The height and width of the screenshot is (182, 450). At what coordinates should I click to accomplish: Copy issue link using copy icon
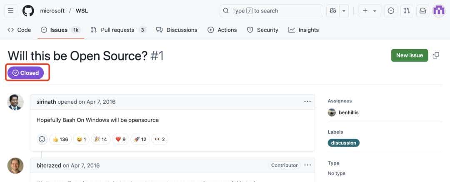436,55
